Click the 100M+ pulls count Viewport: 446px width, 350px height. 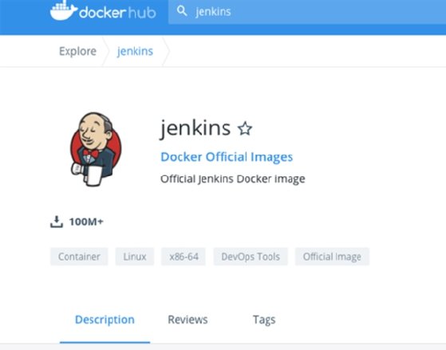[x=86, y=222]
